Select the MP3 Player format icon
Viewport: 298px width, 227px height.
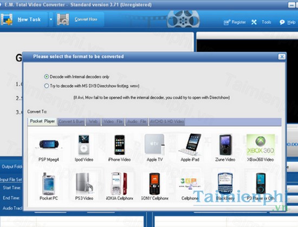[261, 184]
